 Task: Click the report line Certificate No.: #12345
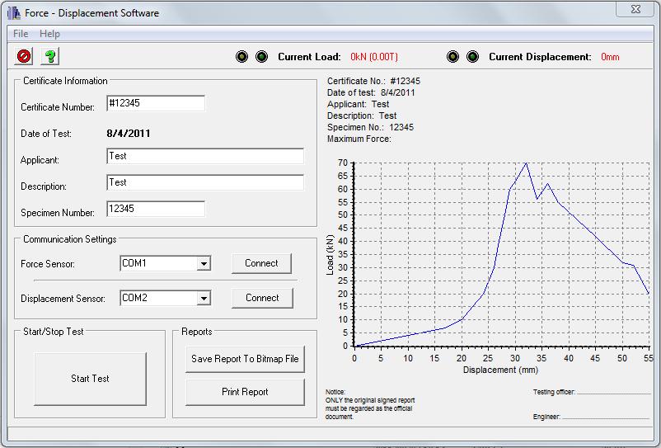coord(373,81)
